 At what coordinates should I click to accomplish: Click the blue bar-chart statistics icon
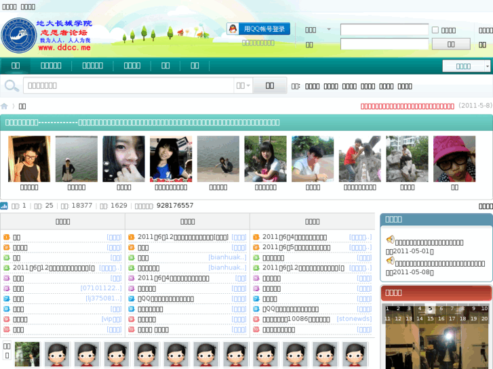click(4, 206)
